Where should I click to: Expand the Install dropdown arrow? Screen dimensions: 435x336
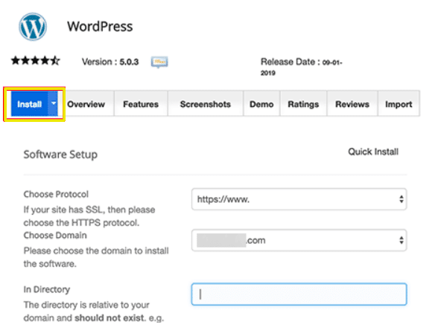54,103
